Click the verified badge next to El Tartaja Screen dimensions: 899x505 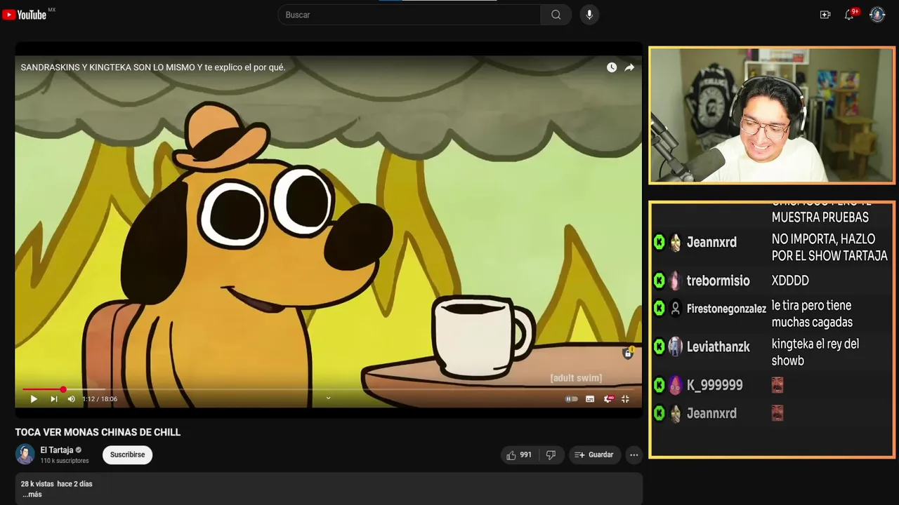click(79, 450)
